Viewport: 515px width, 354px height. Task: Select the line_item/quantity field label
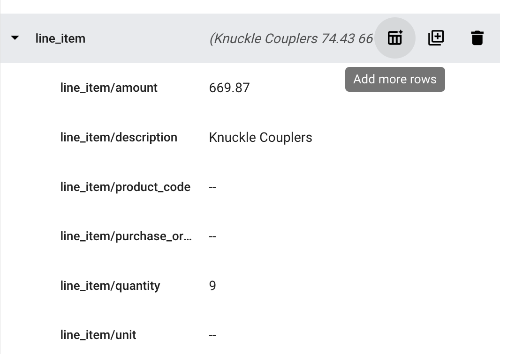110,286
